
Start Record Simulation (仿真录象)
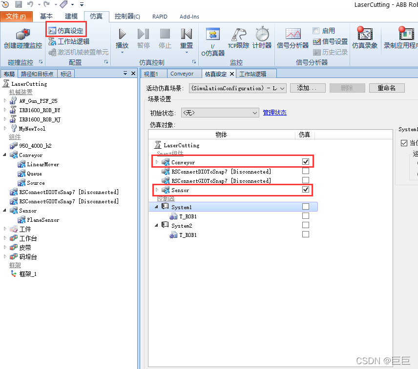tap(365, 39)
